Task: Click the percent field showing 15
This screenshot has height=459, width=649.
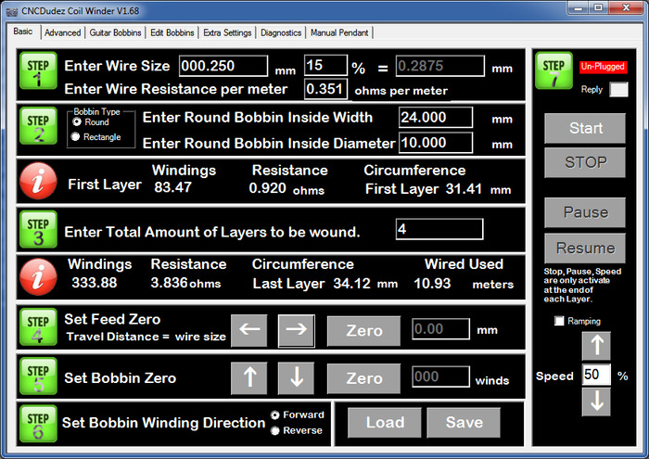Action: 325,66
